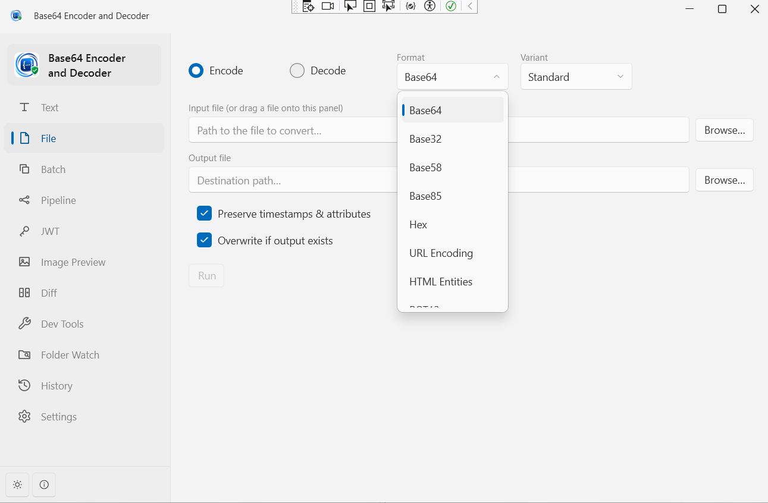Go to the History page label
This screenshot has height=503, width=768.
click(x=57, y=386)
